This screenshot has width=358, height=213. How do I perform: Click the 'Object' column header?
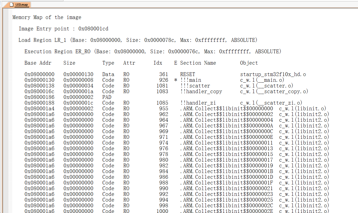pyautogui.click(x=249, y=63)
